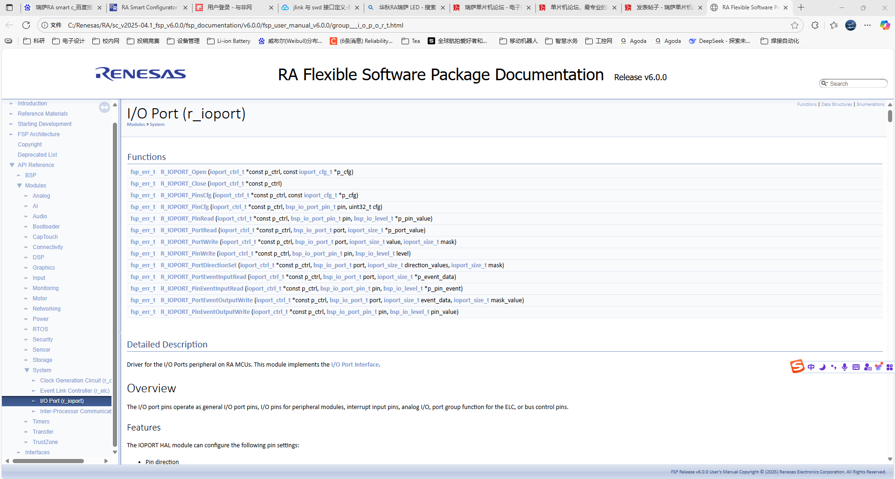
Task: Jump to Data Structures section link
Action: tap(837, 104)
